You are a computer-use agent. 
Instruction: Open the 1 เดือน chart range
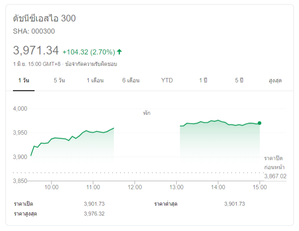tap(95, 81)
